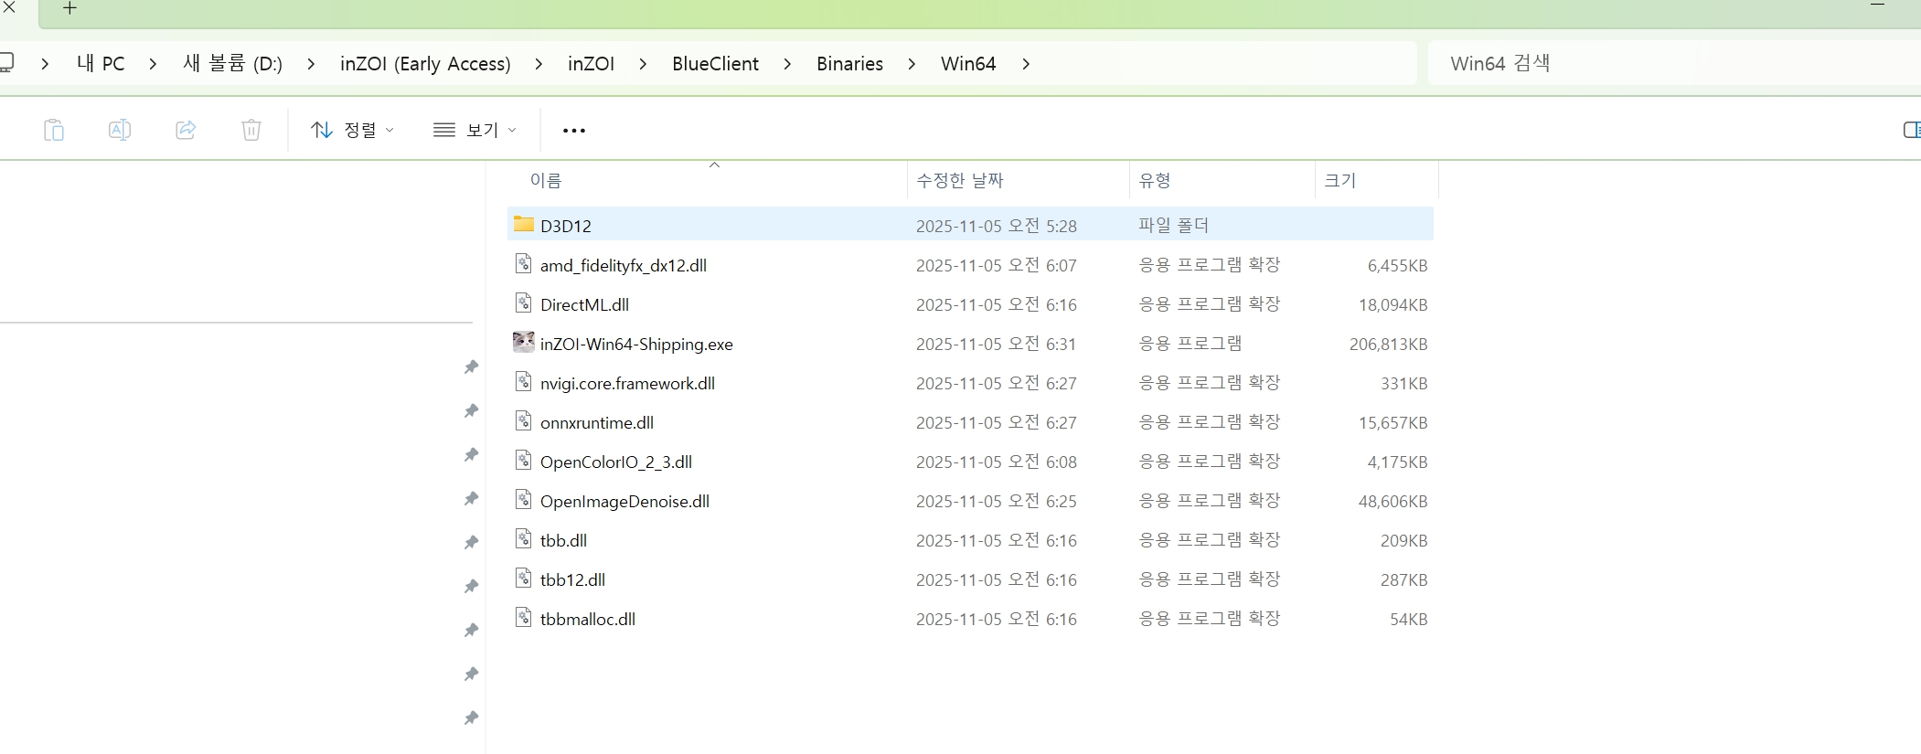Click the share icon in toolbar
The height and width of the screenshot is (754, 1921).
(186, 130)
